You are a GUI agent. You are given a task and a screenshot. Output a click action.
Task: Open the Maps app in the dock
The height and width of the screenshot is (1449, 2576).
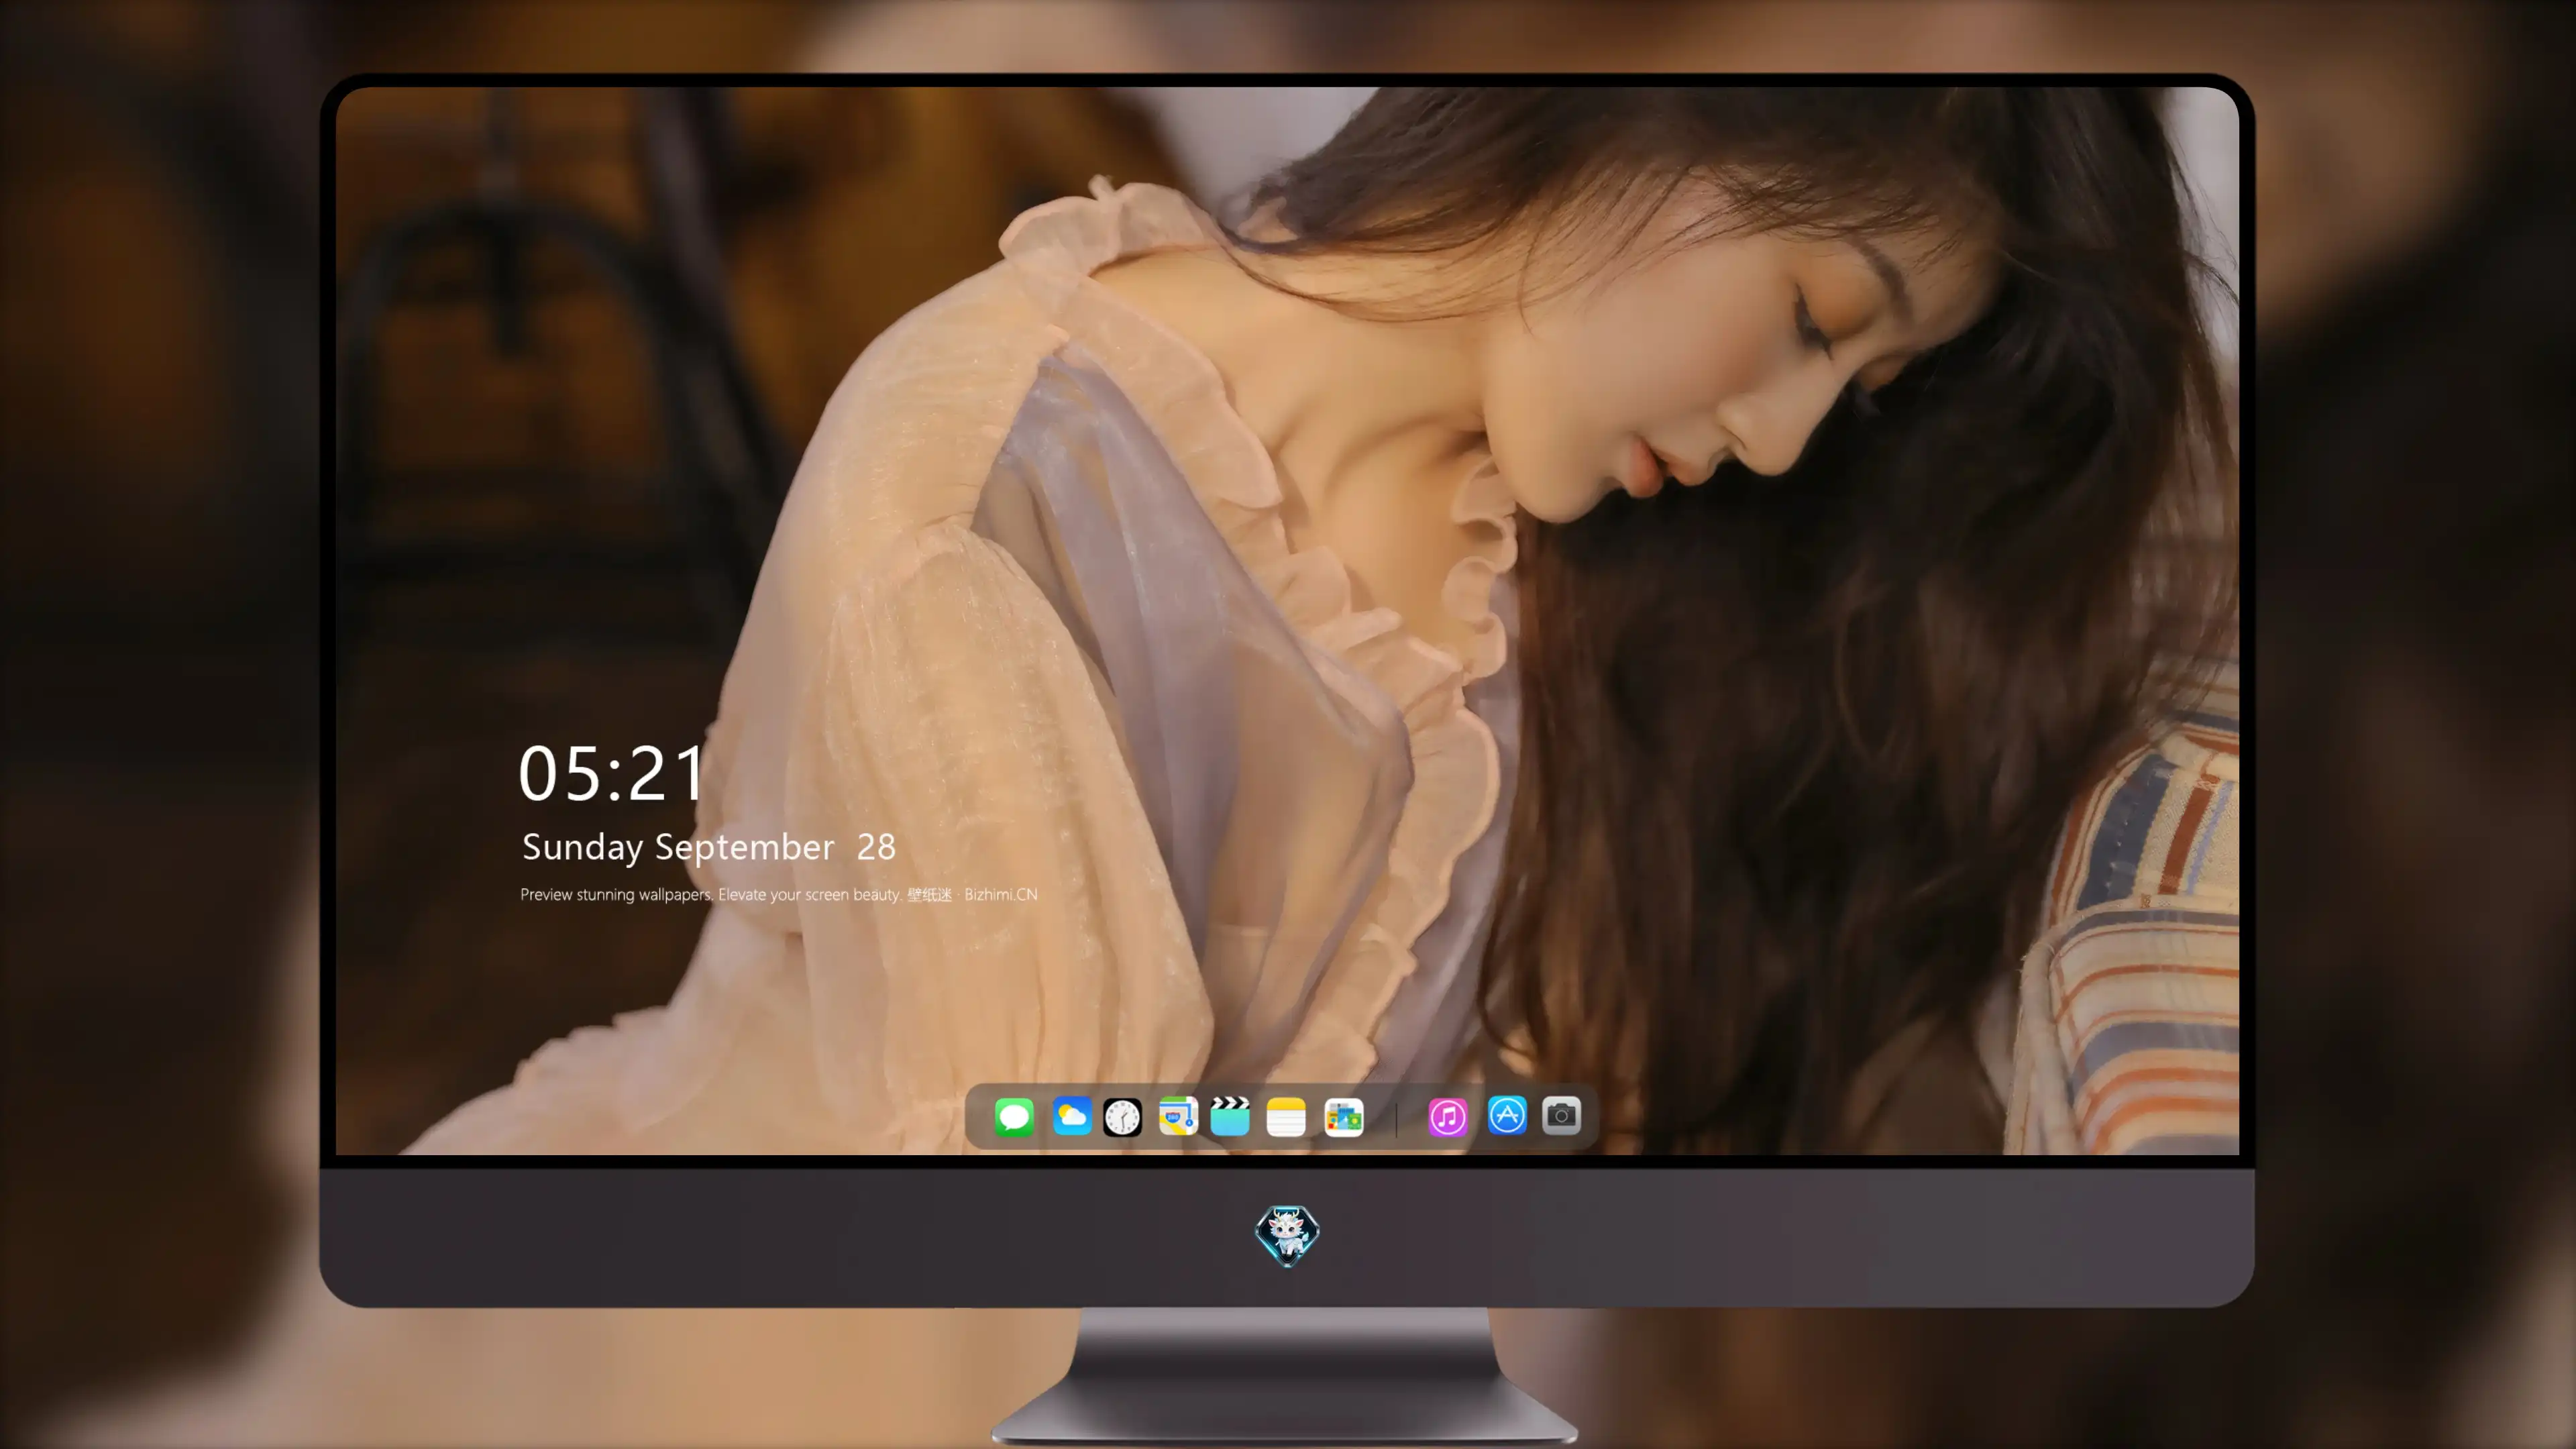point(1178,1116)
